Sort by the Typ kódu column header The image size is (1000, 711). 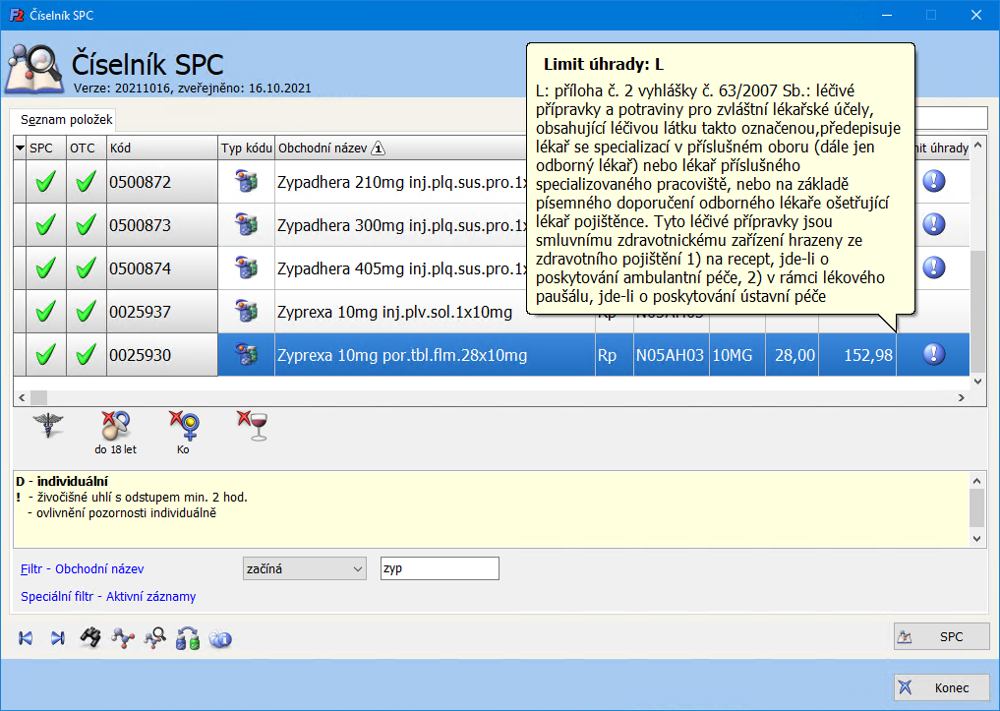[246, 148]
